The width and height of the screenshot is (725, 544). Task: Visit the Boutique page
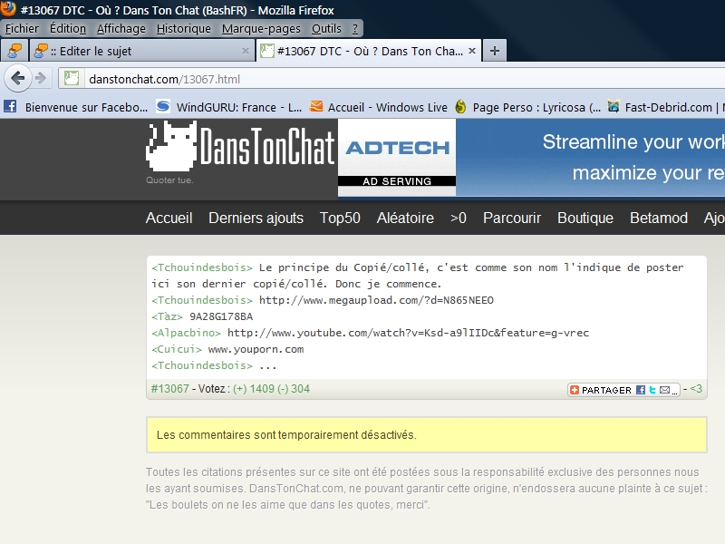pyautogui.click(x=585, y=218)
